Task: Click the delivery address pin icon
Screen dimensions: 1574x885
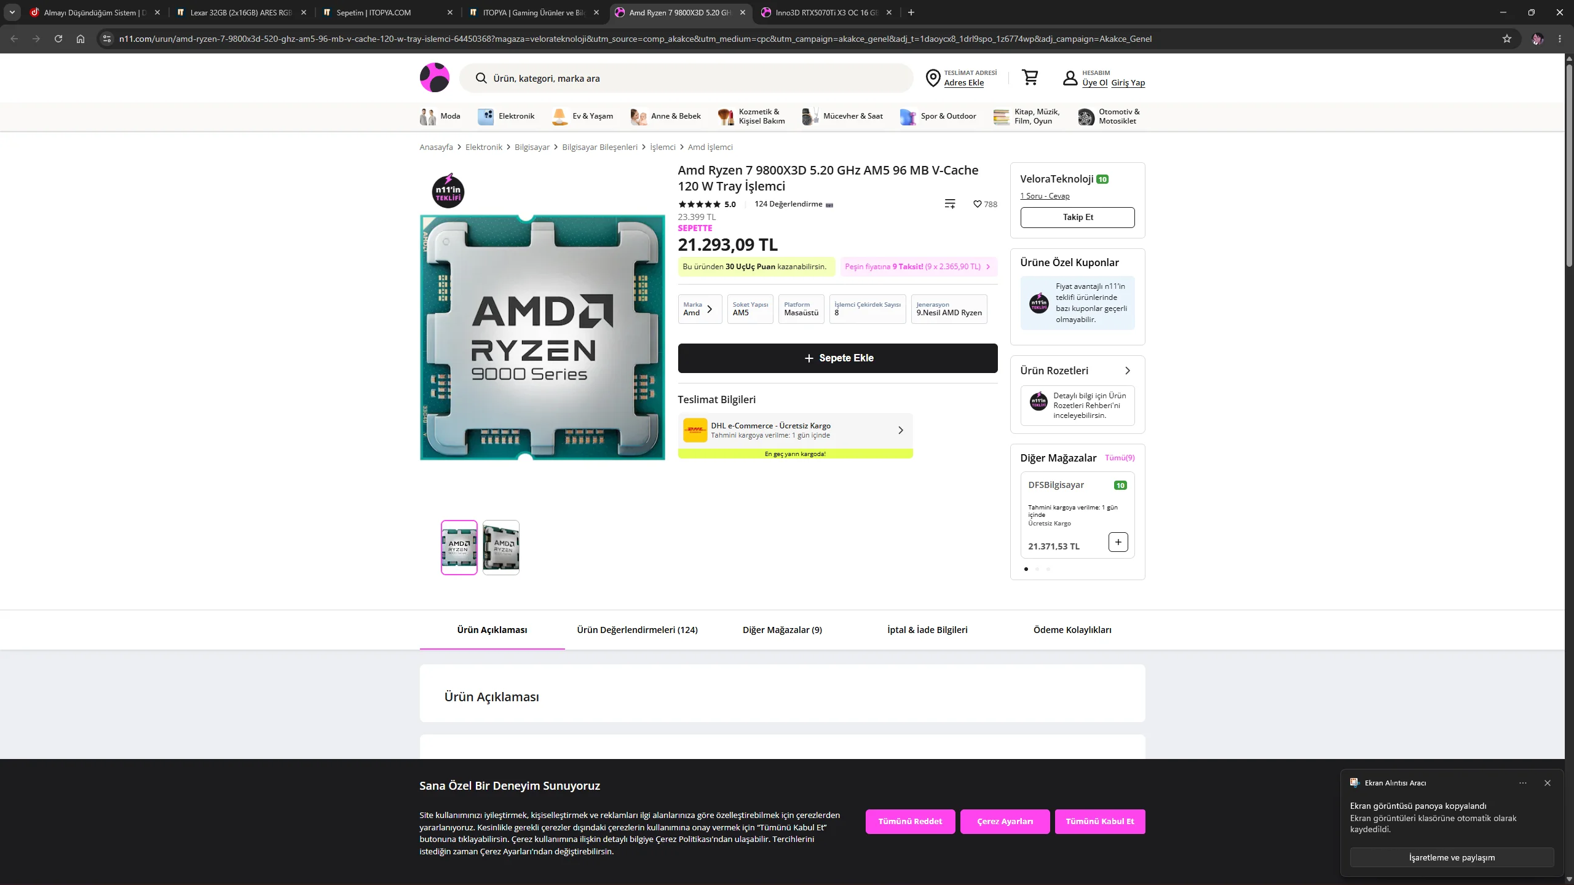Action: (933, 78)
